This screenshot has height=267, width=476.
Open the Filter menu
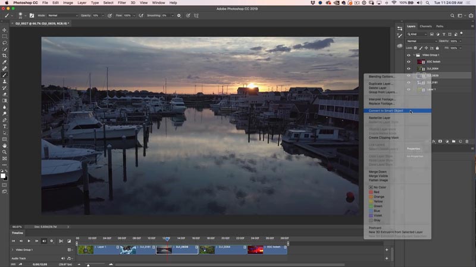tap(122, 3)
